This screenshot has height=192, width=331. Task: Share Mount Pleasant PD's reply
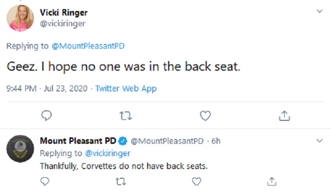[272, 181]
